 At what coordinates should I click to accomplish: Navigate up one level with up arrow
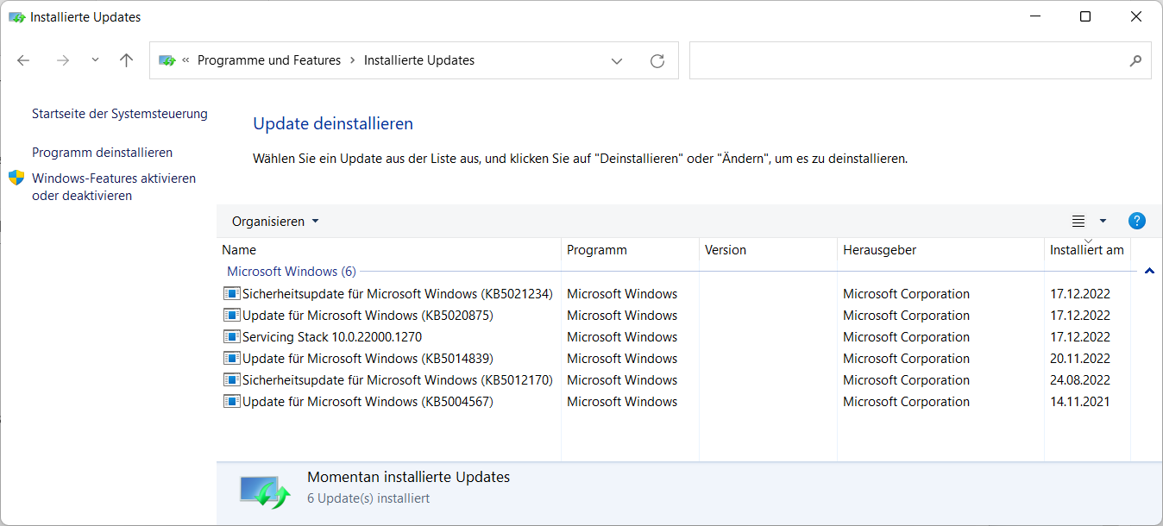[x=127, y=60]
